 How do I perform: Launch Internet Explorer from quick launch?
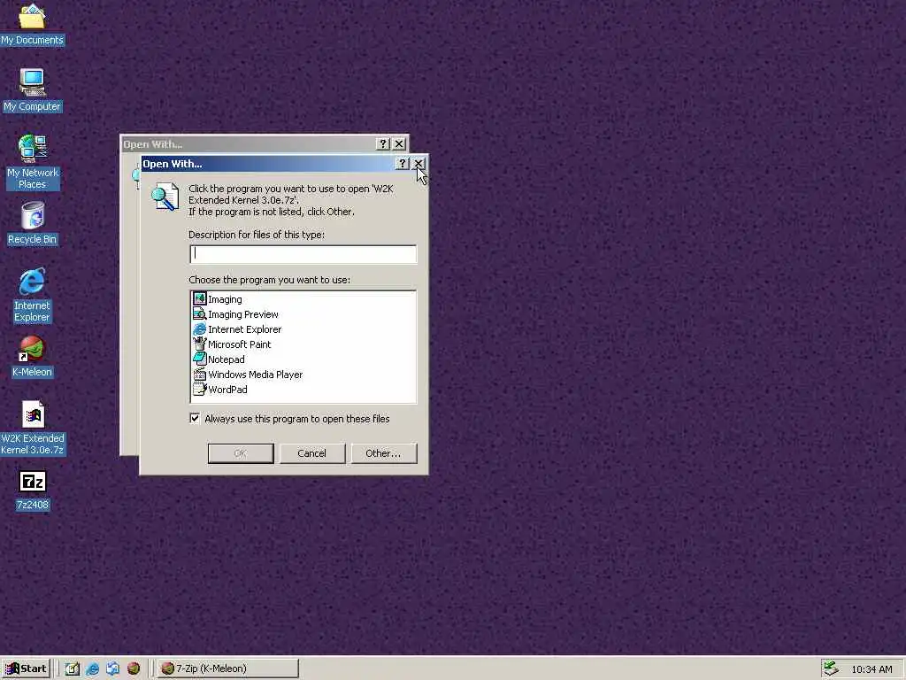[x=92, y=668]
